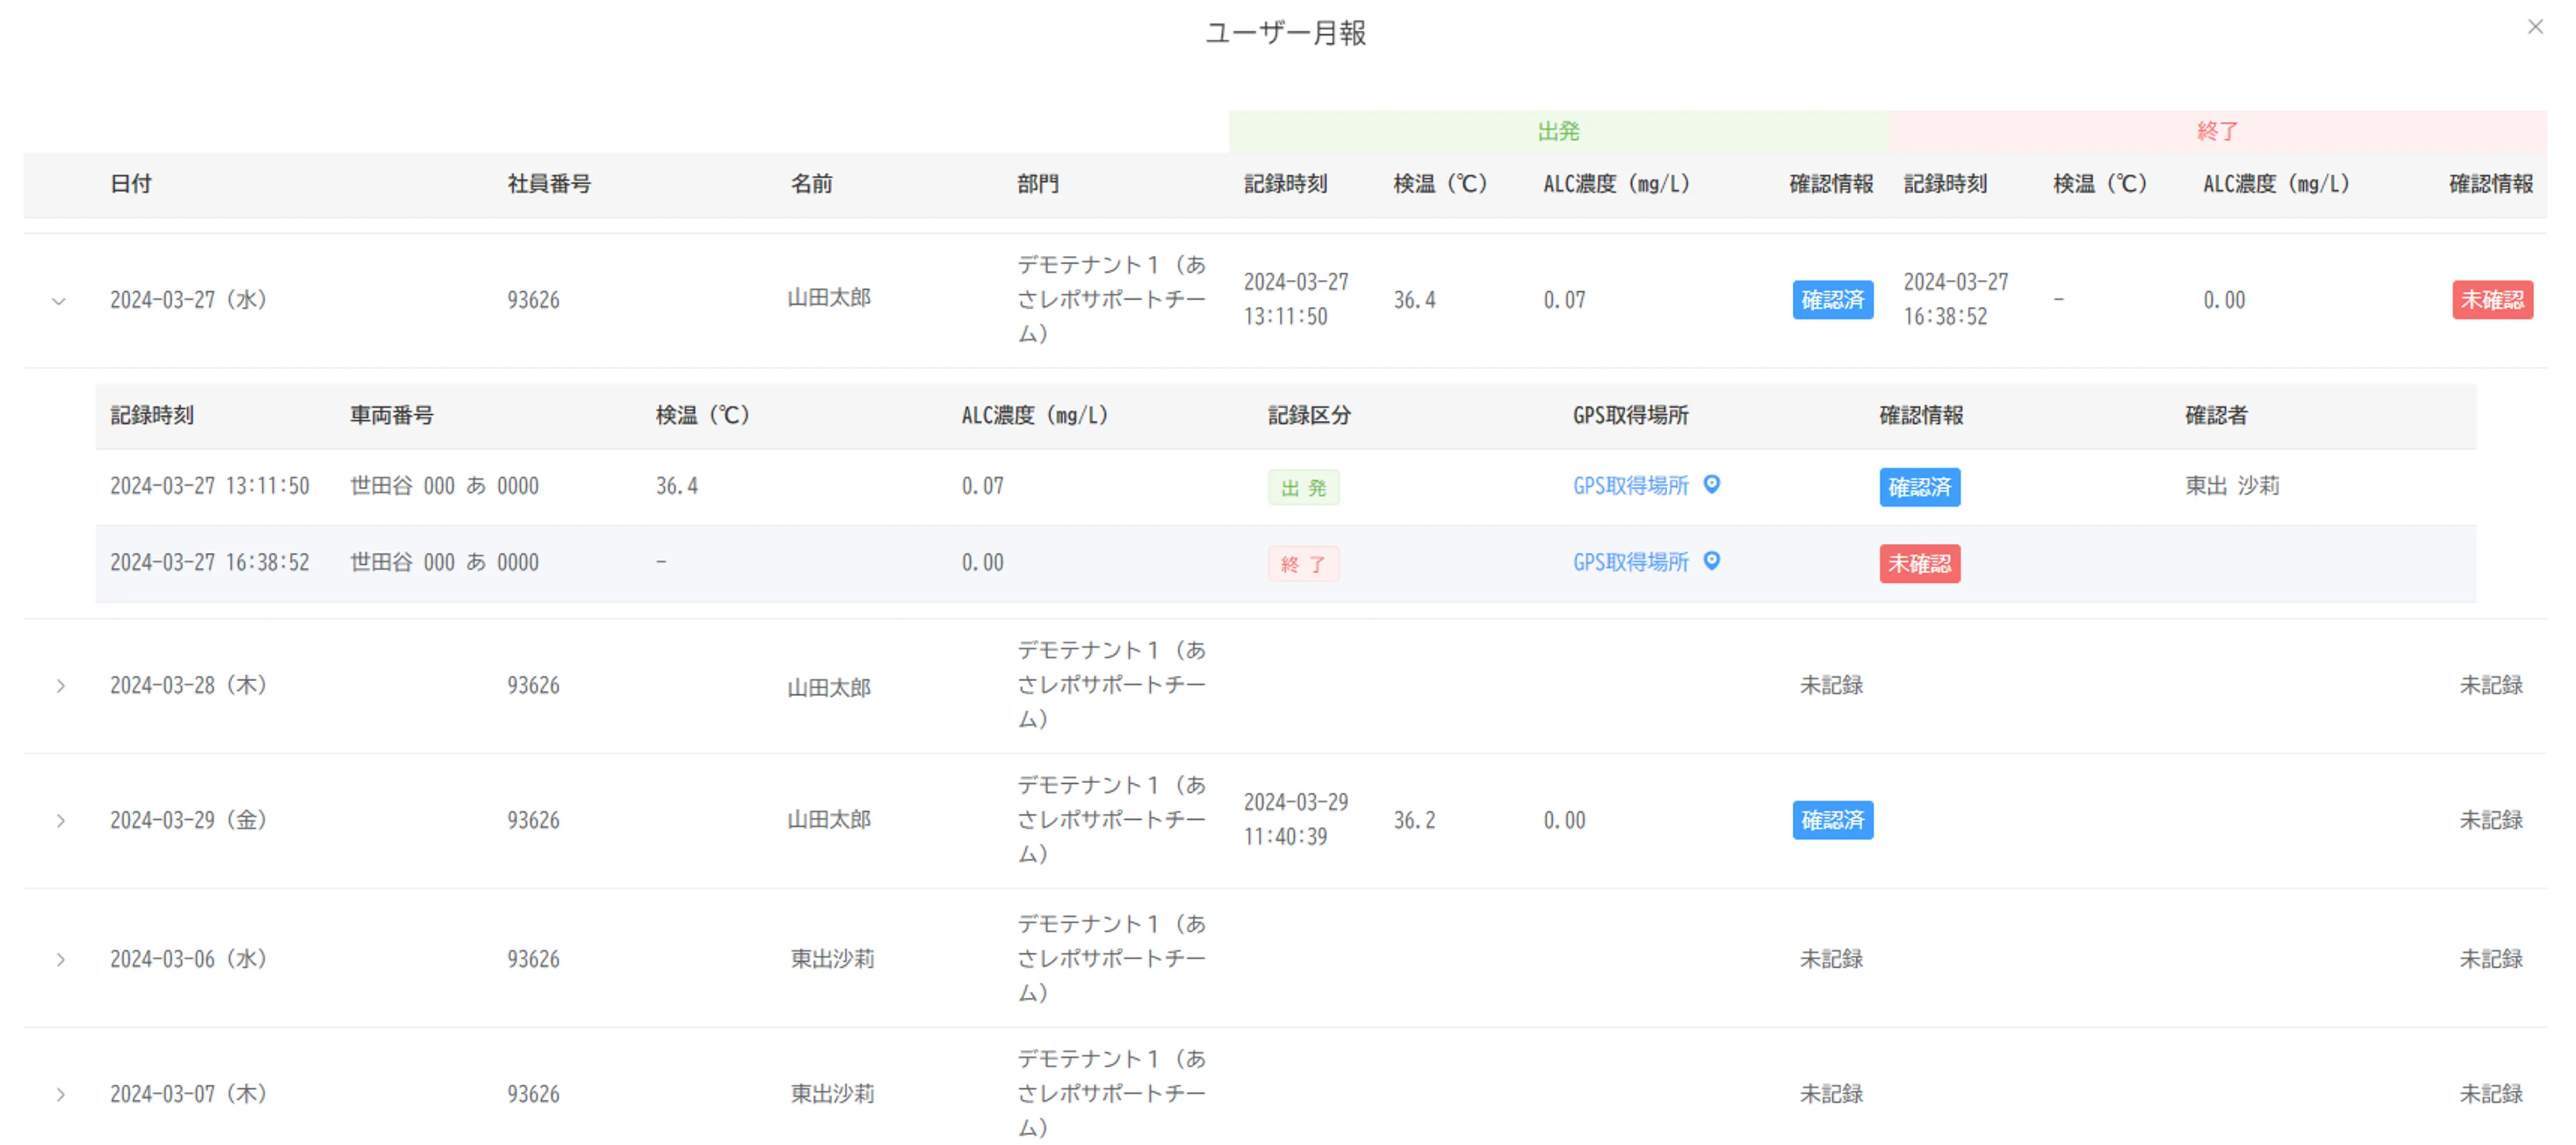
Task: Click 車両番号 header in detail table
Action: [x=391, y=416]
